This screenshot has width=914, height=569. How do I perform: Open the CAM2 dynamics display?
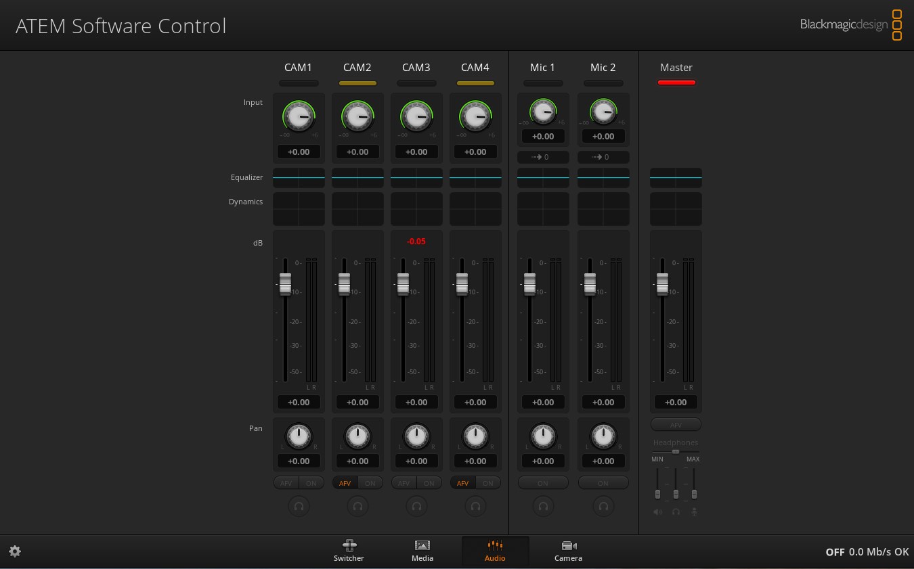coord(357,209)
